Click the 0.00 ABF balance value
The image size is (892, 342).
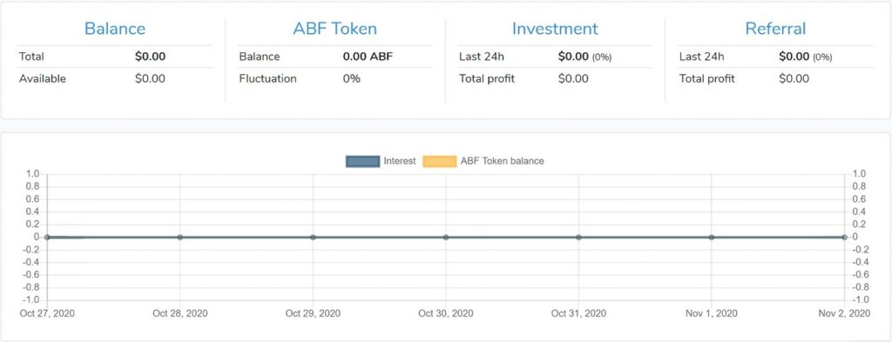tap(368, 57)
